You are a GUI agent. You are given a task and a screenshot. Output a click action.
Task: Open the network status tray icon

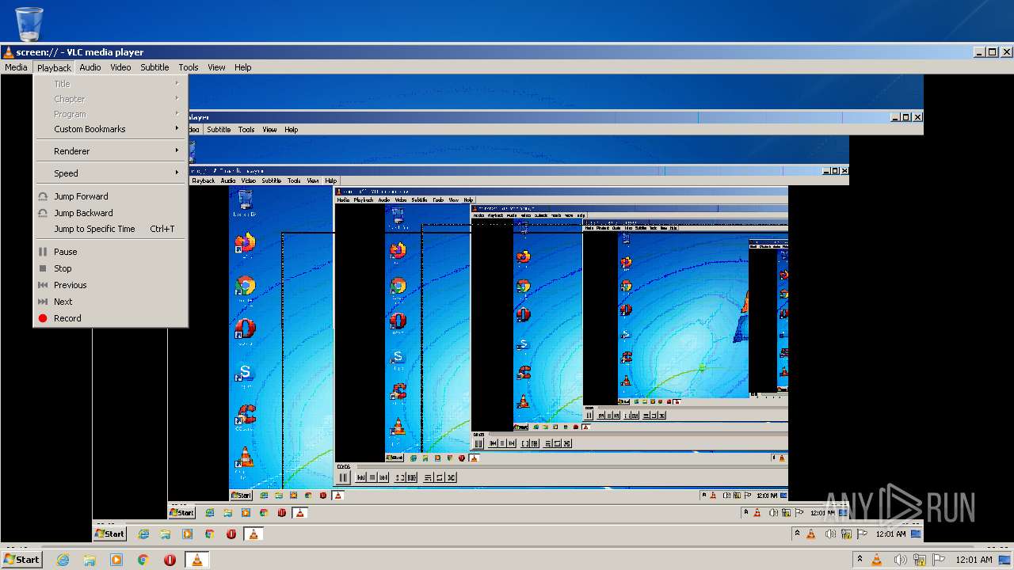(x=920, y=560)
